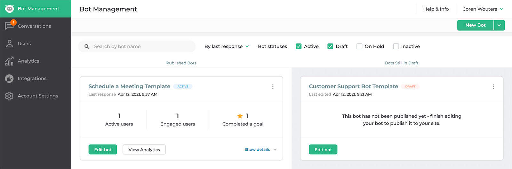Uncheck the Active status checkbox
The height and width of the screenshot is (169, 512).
point(299,46)
